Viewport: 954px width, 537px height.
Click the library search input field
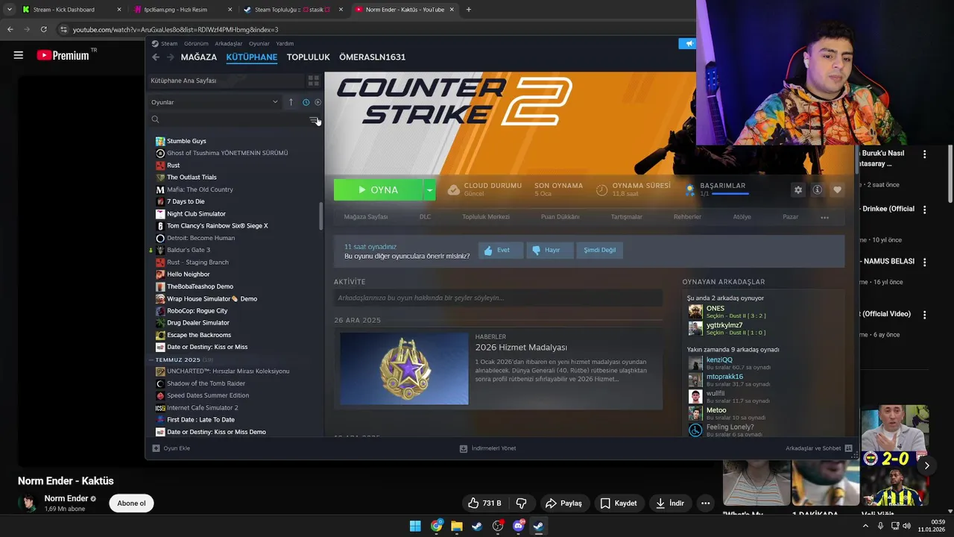tap(228, 119)
